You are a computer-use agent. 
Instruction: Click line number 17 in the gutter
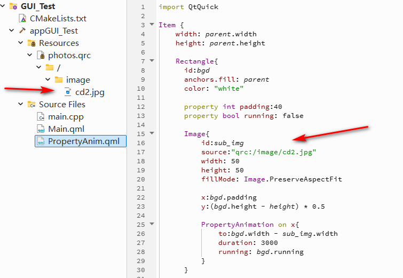[141, 152]
